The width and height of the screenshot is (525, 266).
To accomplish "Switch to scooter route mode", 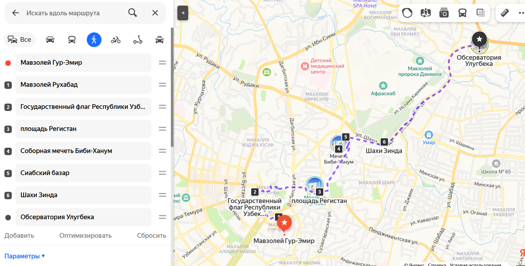I will click(x=138, y=40).
